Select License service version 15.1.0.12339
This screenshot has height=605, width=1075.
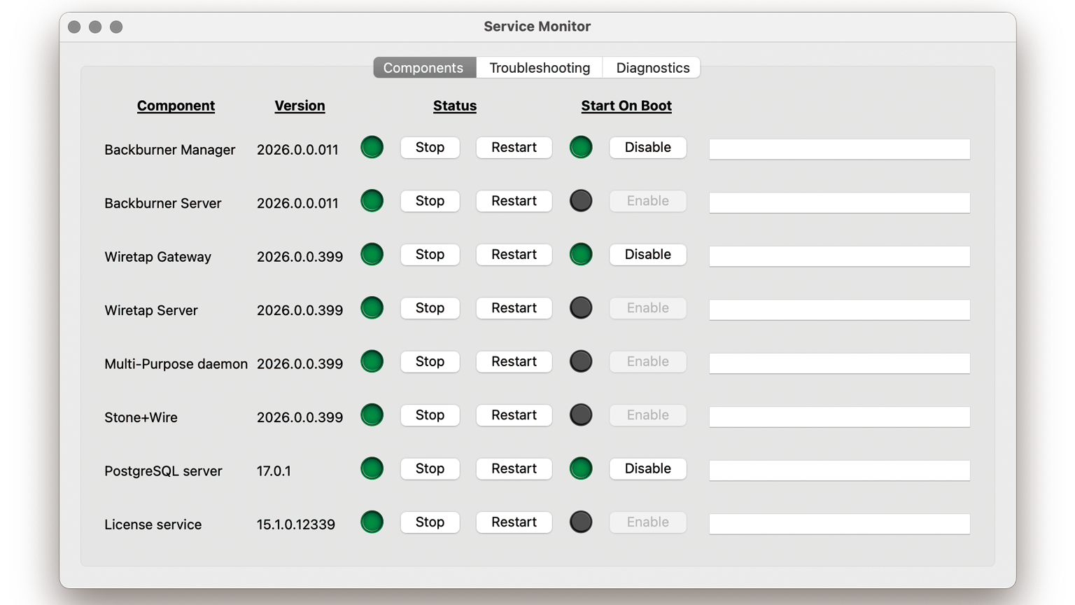(x=296, y=524)
